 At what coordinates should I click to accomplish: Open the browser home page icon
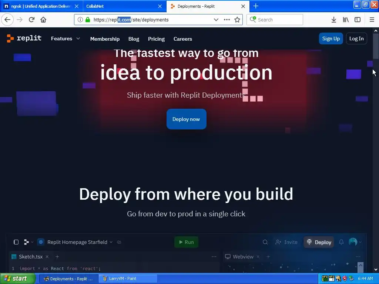pos(43,20)
